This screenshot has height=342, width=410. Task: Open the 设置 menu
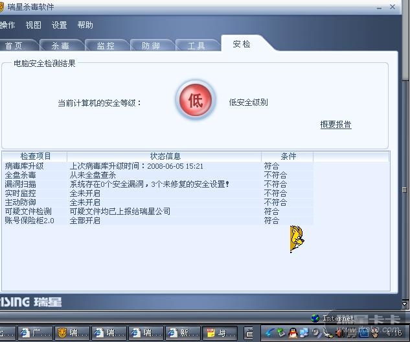pos(60,25)
